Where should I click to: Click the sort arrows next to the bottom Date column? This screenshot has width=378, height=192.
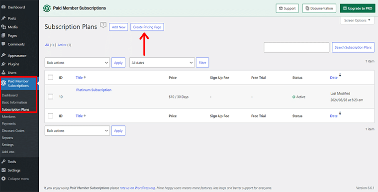pos(340,113)
